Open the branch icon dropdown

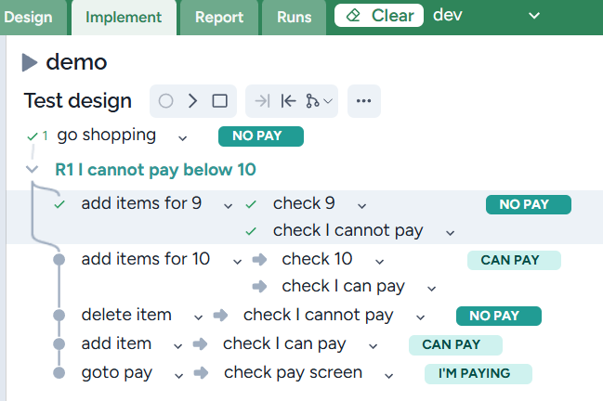coord(319,101)
